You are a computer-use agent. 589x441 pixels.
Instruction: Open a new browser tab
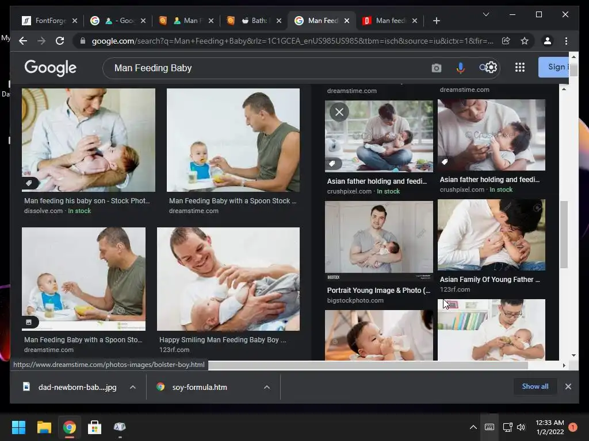[436, 21]
